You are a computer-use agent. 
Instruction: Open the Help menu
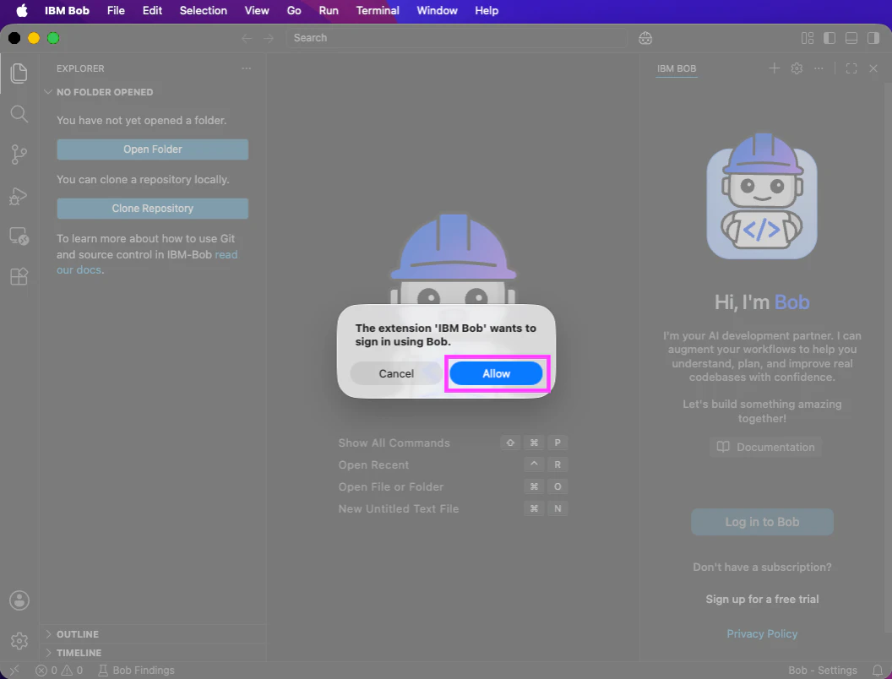[x=487, y=11]
